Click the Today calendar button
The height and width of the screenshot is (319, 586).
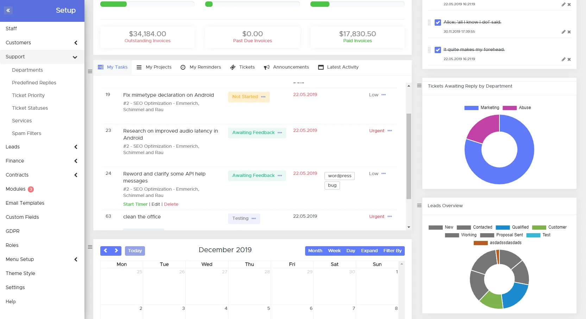coord(135,251)
